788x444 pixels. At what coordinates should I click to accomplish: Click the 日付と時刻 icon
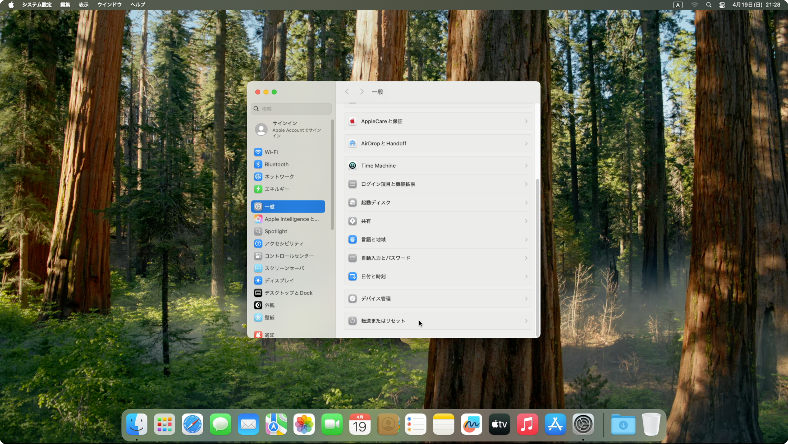point(352,276)
